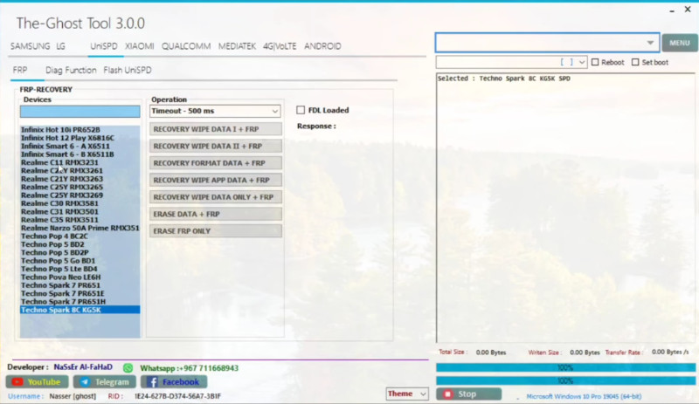Select Techno Spark 7 PR651E
Viewport: 699px width, 404px height.
coord(62,293)
